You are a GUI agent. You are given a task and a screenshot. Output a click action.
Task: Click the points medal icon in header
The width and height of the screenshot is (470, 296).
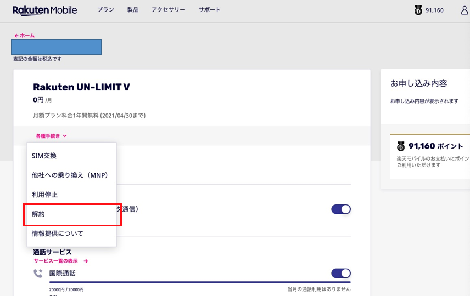(x=418, y=10)
